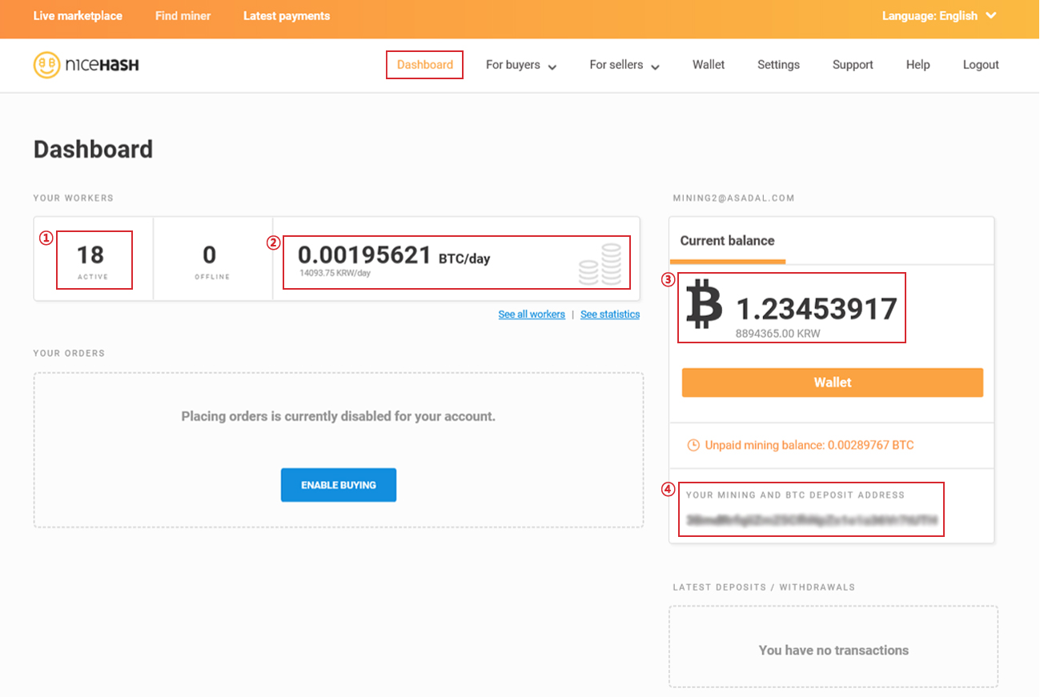The image size is (1040, 697).
Task: Select the Dashboard menu item
Action: click(425, 65)
